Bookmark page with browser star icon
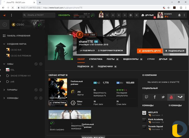The width and height of the screenshot is (189, 138). point(169,8)
